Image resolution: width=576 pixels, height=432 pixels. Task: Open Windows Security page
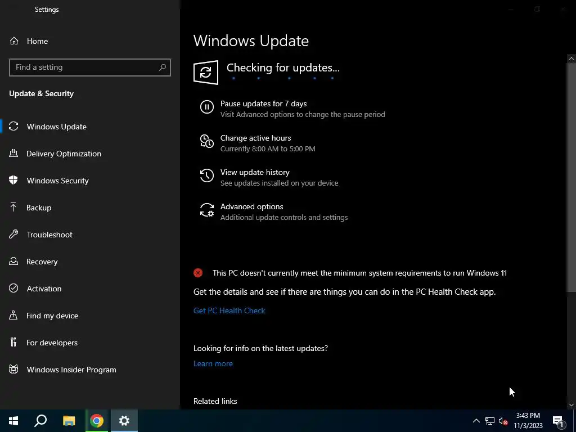[x=90, y=181]
